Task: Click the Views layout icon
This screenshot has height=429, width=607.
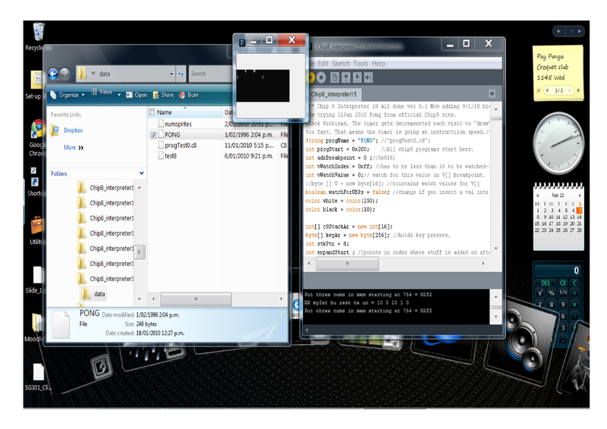Action: [x=94, y=92]
